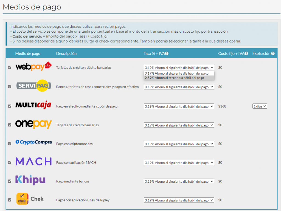Viewport: 281px width, 211px height.
Task: Click the $0 fixed cost for CryptoCompra
Action: (x=220, y=144)
